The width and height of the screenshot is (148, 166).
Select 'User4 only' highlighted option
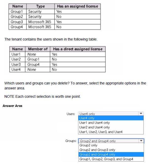pos(111,118)
